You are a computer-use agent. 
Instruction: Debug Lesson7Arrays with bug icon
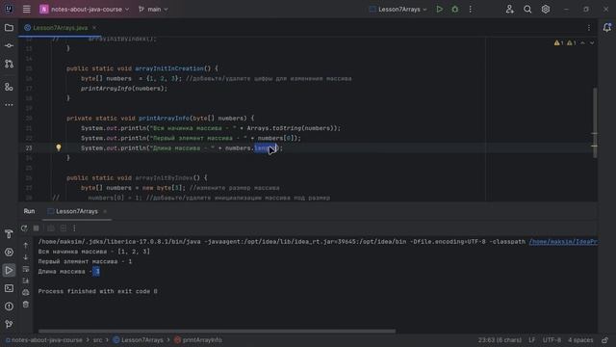click(x=455, y=9)
